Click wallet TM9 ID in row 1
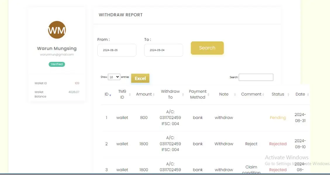Screen dimensions: 330x175 [122, 118]
